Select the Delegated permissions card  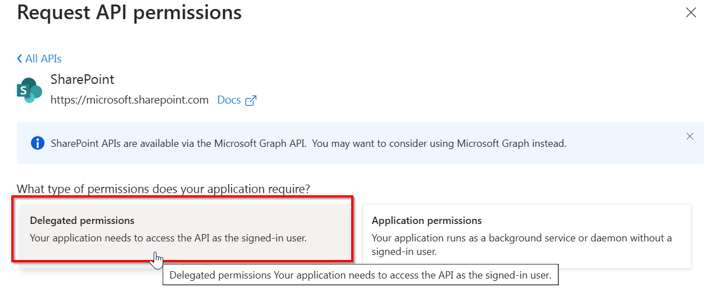coord(183,229)
